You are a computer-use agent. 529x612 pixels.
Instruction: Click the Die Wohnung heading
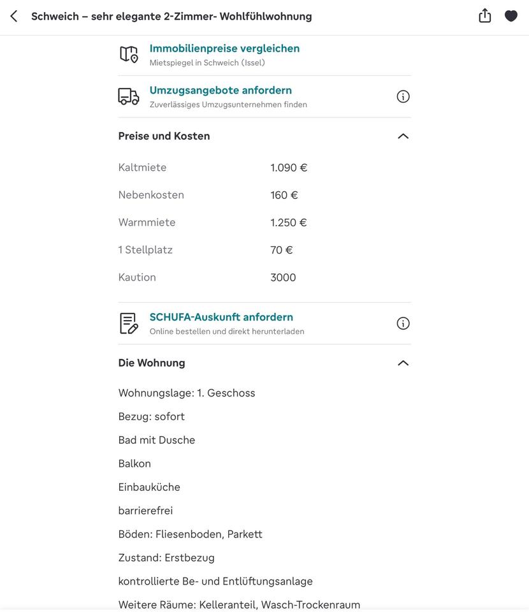pyautogui.click(x=152, y=363)
